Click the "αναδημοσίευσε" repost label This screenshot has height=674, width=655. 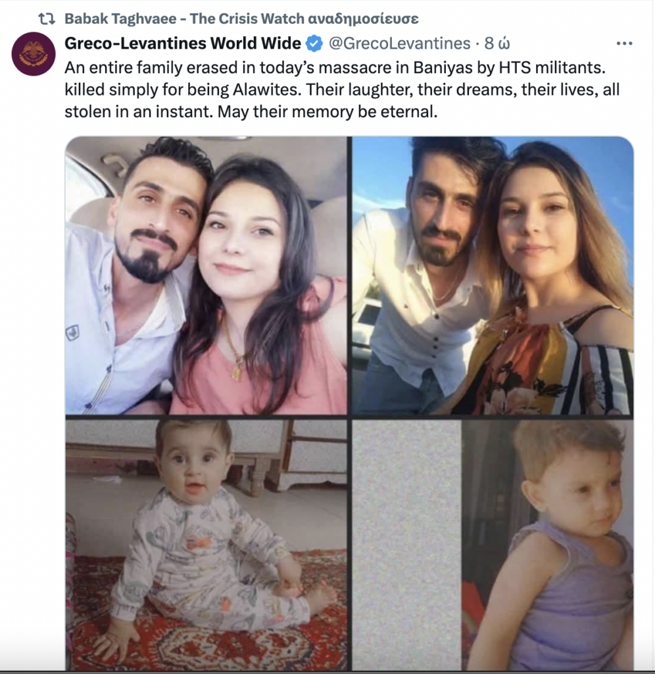[364, 18]
